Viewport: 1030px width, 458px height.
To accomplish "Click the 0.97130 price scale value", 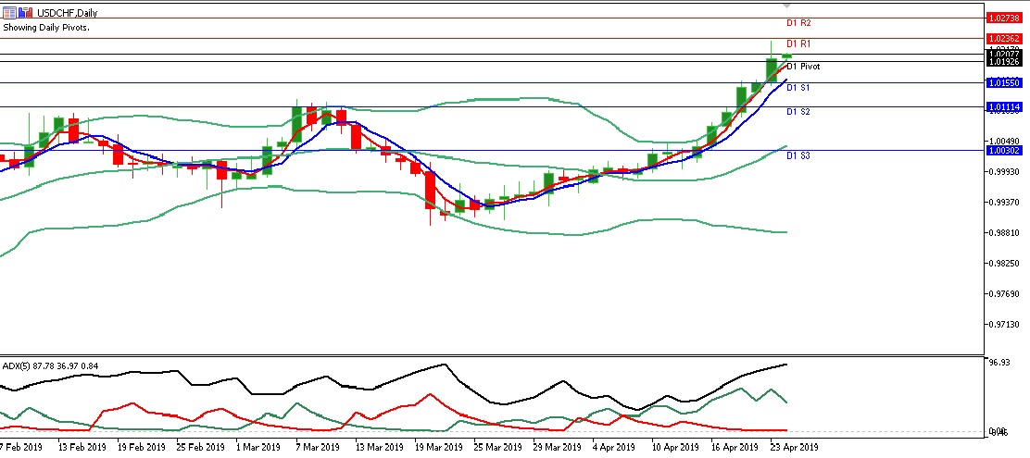I will point(1003,324).
